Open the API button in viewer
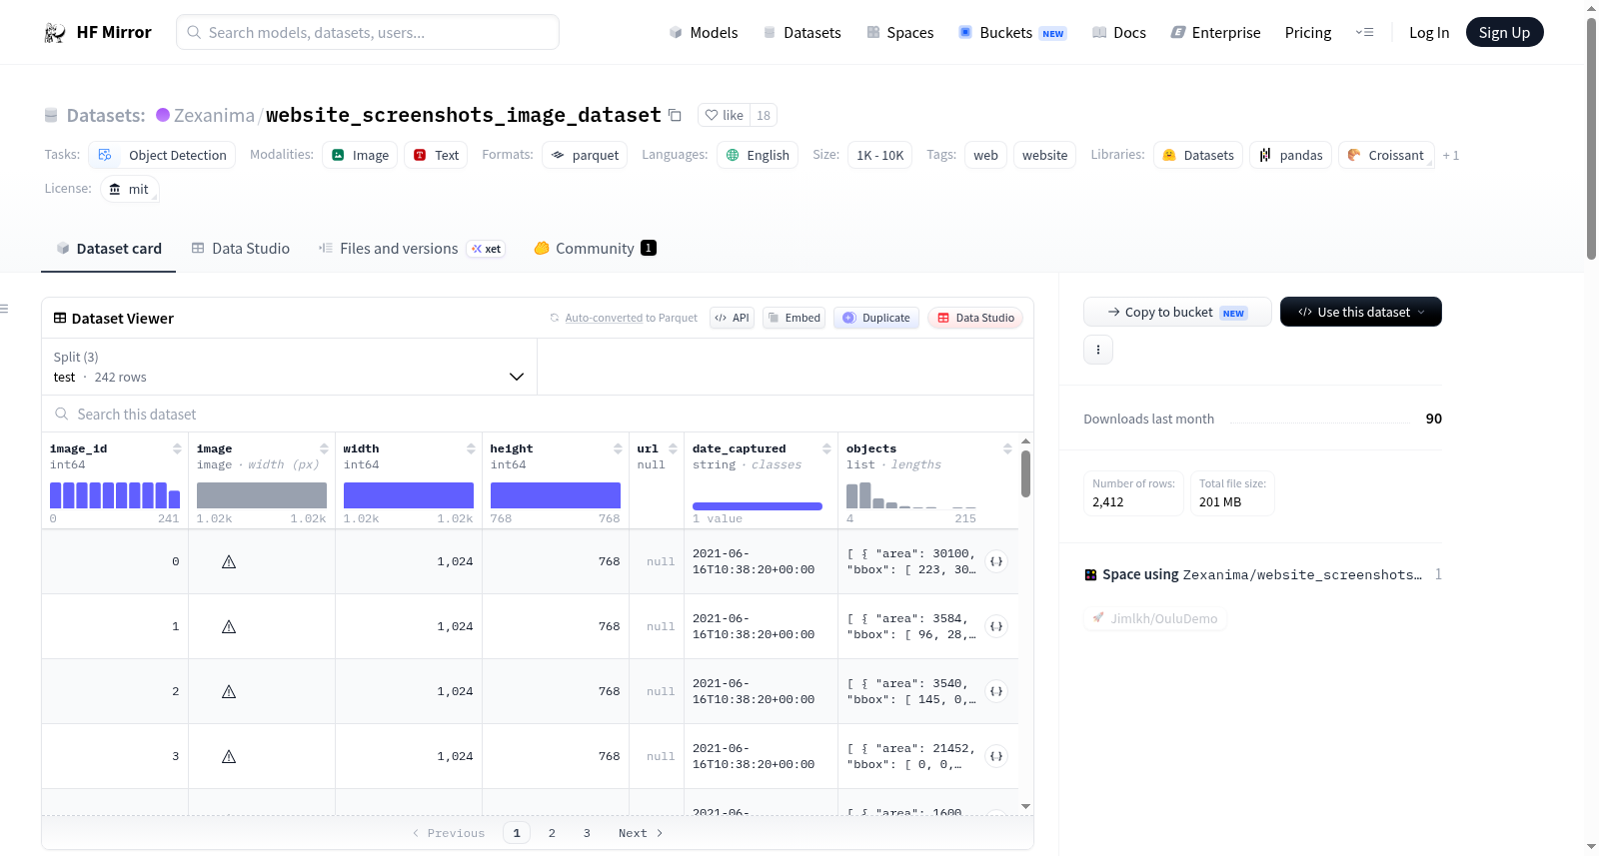This screenshot has height=856, width=1599. click(x=733, y=318)
